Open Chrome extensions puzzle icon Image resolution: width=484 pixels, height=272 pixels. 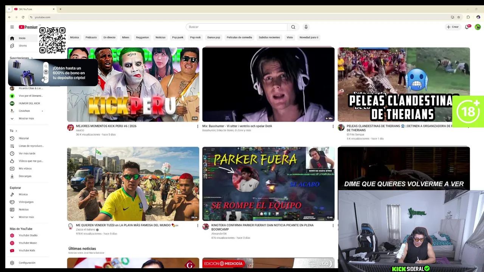point(468,17)
